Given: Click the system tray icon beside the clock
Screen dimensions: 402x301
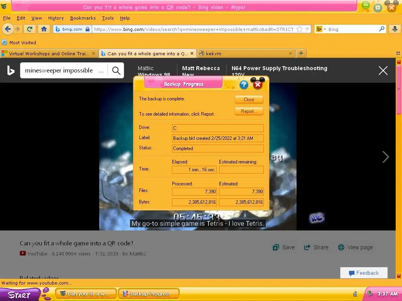Looking at the screenshot, I should [370, 294].
